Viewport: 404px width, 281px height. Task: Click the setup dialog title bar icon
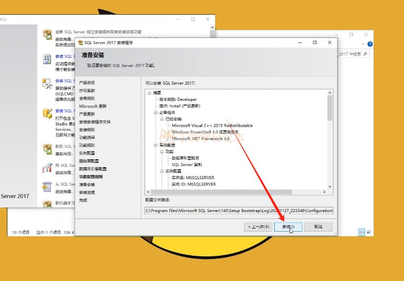[80, 43]
